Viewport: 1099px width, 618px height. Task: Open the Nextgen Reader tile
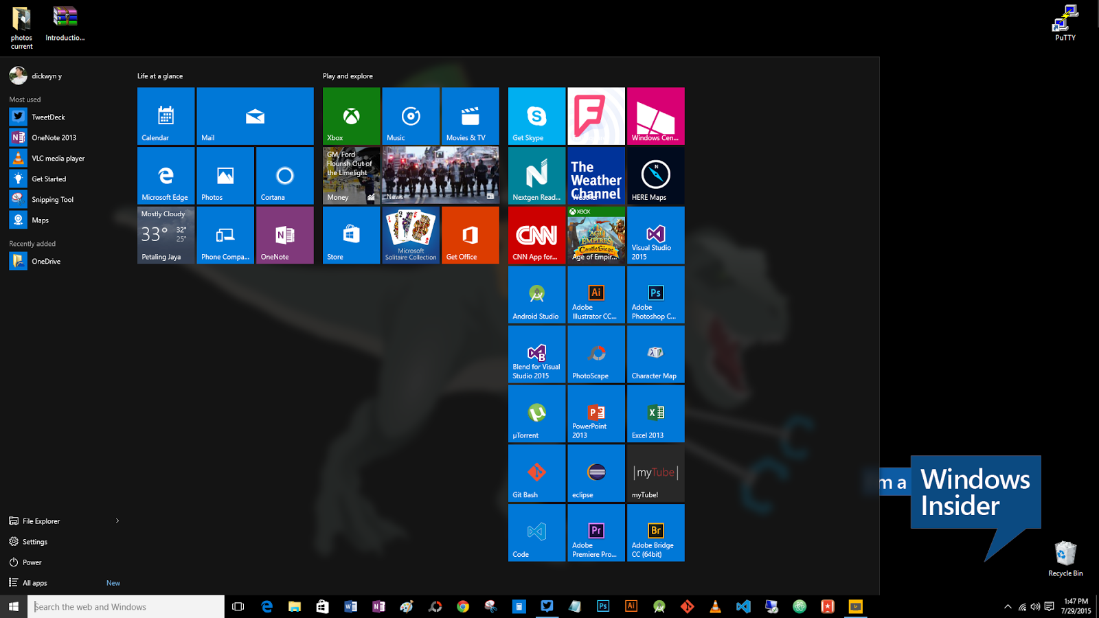click(x=536, y=176)
